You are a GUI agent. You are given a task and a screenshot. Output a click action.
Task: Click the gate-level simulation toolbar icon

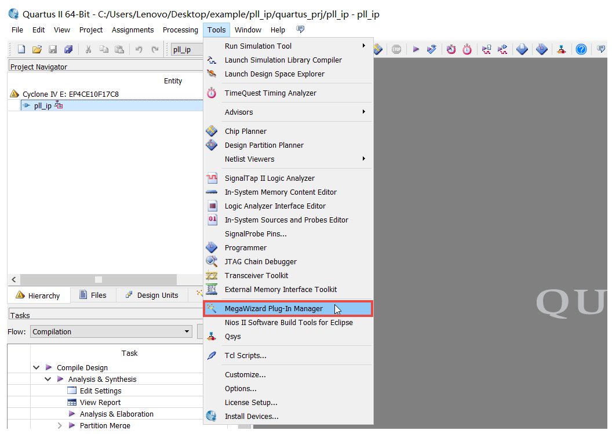point(502,49)
